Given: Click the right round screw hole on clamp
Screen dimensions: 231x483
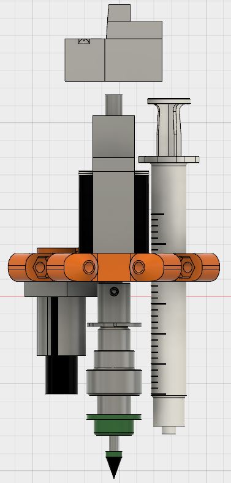Looking at the screenshot, I should [138, 267].
